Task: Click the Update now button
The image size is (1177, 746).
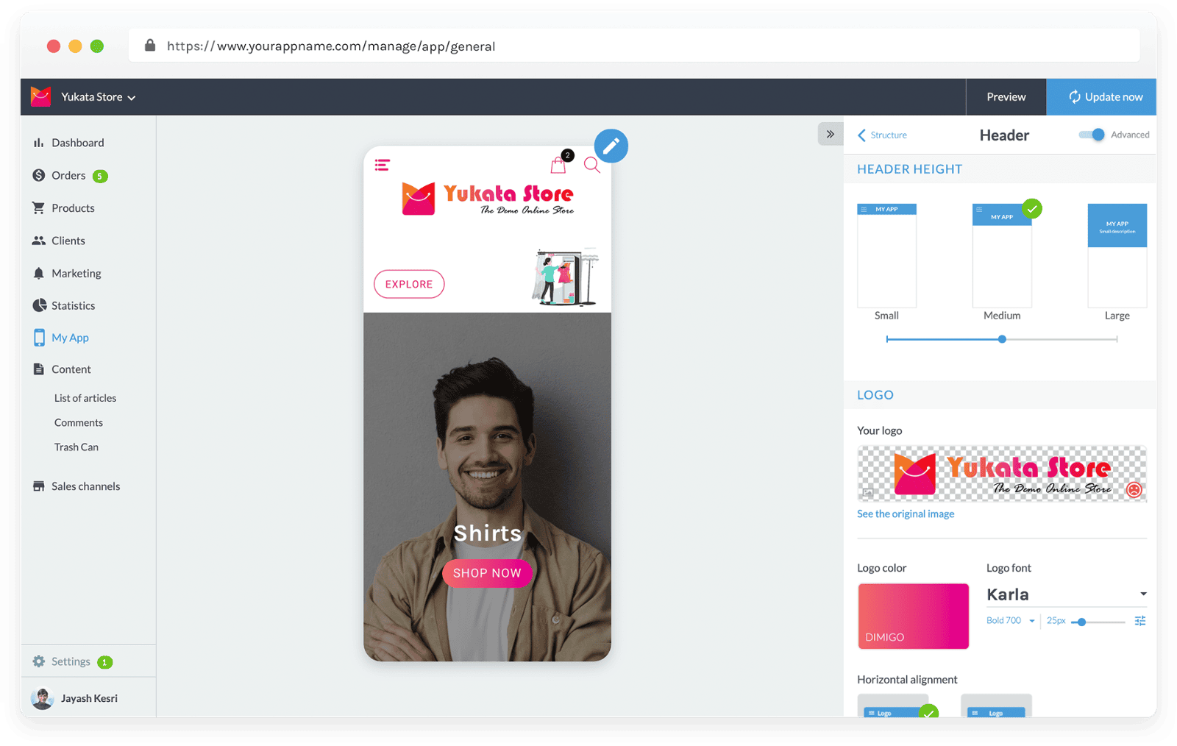Action: coord(1101,96)
